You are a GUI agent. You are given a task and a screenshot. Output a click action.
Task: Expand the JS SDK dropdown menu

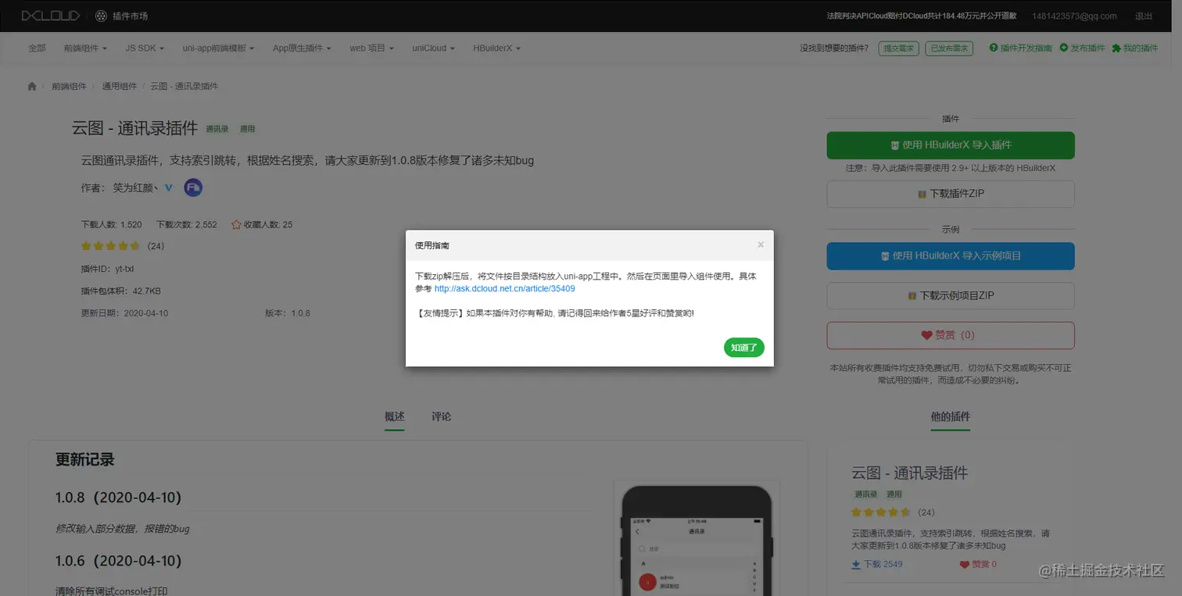(145, 48)
